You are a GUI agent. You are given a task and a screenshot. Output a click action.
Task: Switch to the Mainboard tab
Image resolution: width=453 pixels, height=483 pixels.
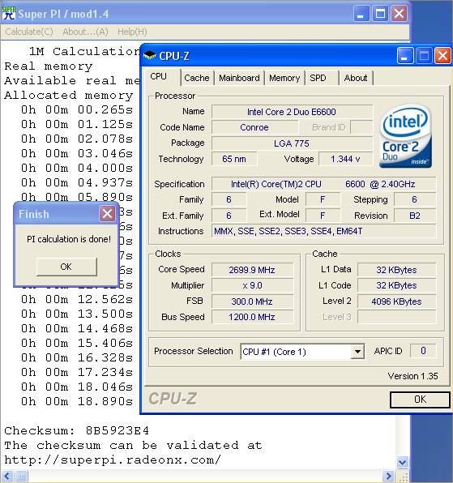click(239, 78)
